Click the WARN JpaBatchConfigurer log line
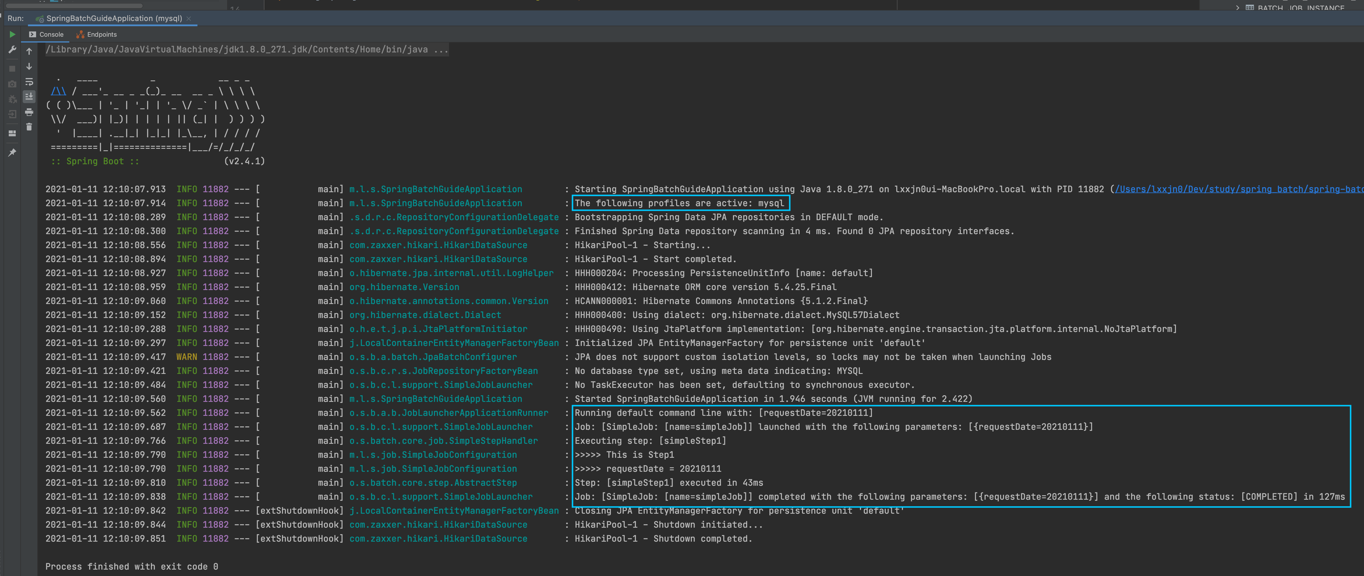 (x=548, y=357)
